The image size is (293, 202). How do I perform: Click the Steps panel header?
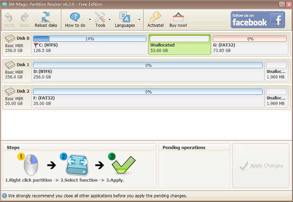pyautogui.click(x=13, y=148)
